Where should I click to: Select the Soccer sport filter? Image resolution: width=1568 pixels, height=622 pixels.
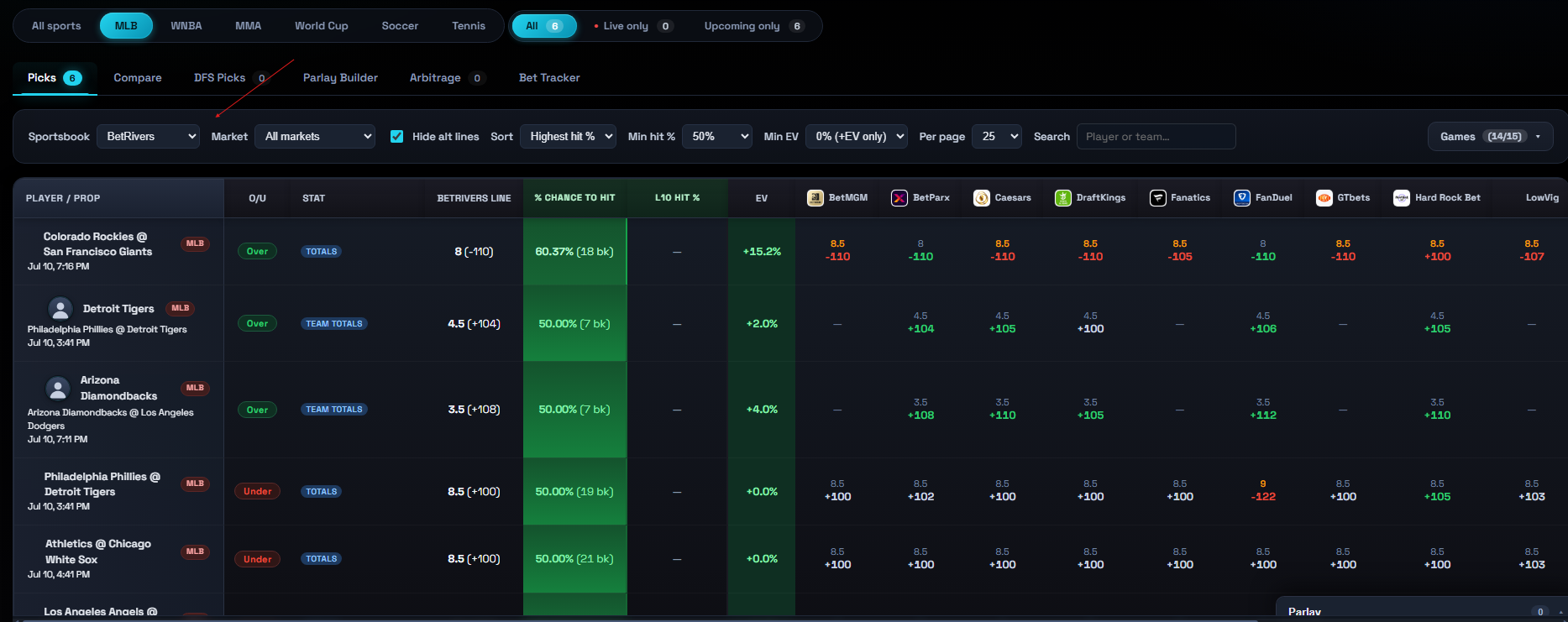400,26
